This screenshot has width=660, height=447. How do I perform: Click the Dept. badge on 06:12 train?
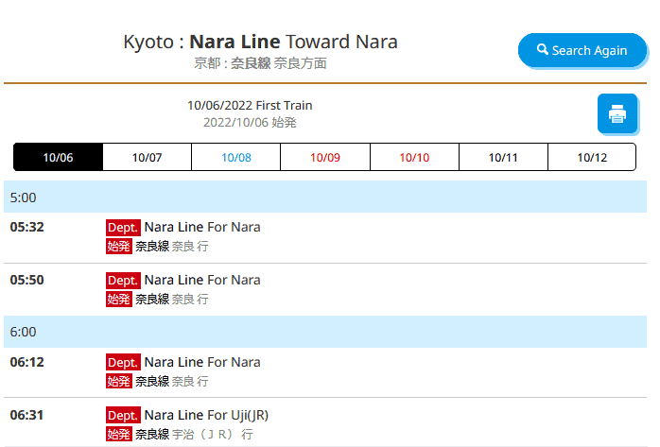point(123,362)
